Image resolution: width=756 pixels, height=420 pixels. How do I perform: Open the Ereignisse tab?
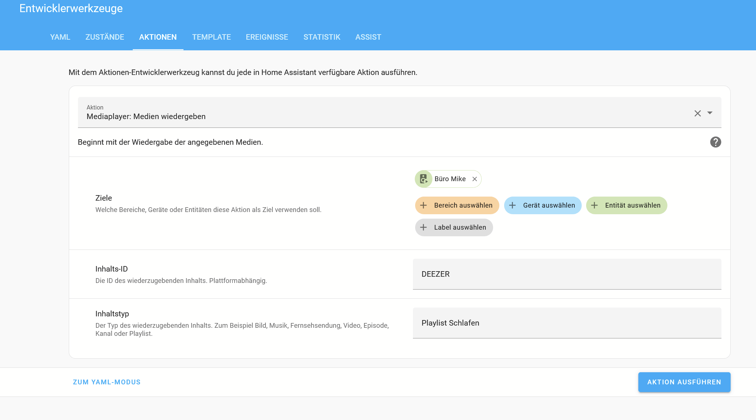(267, 37)
